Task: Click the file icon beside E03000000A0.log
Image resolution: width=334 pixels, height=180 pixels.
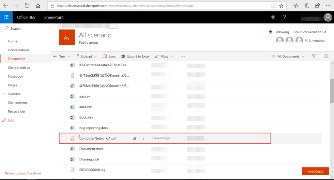Action: (72, 170)
